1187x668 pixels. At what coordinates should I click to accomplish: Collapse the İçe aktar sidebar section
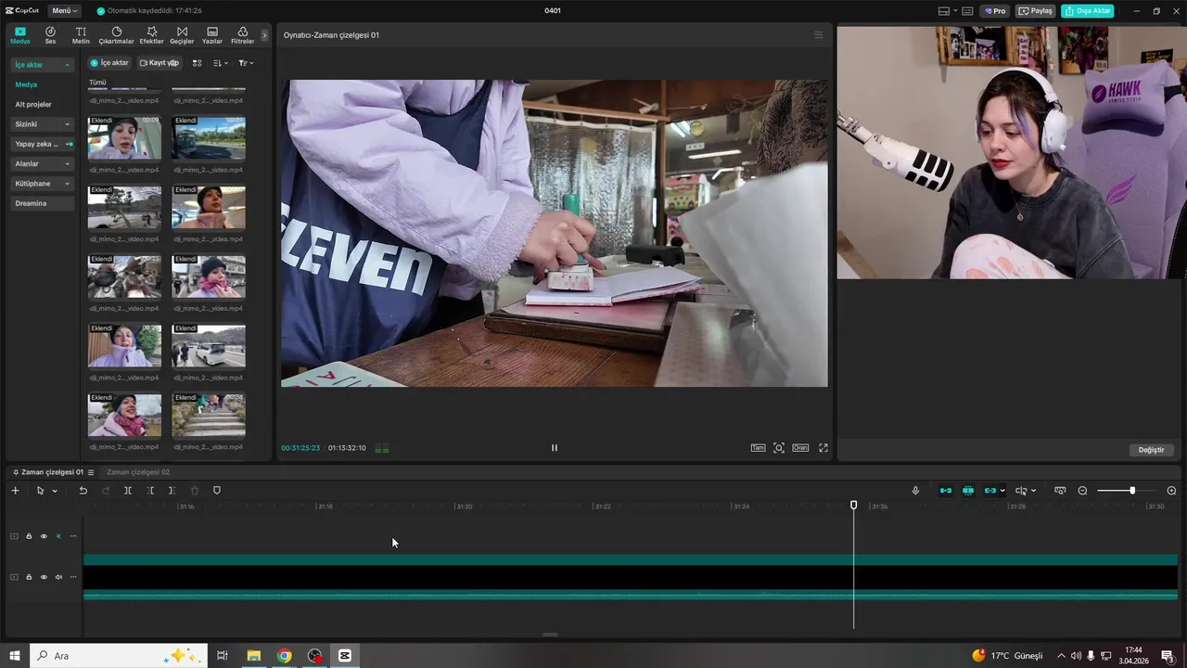coord(67,65)
